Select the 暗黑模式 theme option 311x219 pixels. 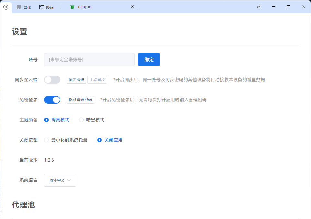click(x=81, y=120)
